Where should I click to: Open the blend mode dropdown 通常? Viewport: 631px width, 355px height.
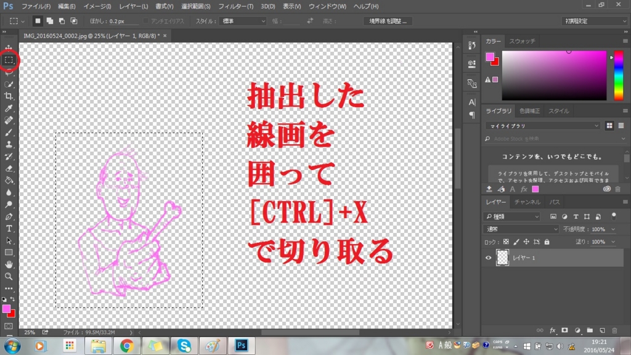521,229
